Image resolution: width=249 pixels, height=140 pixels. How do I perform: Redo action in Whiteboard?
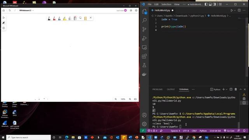click(15, 10)
